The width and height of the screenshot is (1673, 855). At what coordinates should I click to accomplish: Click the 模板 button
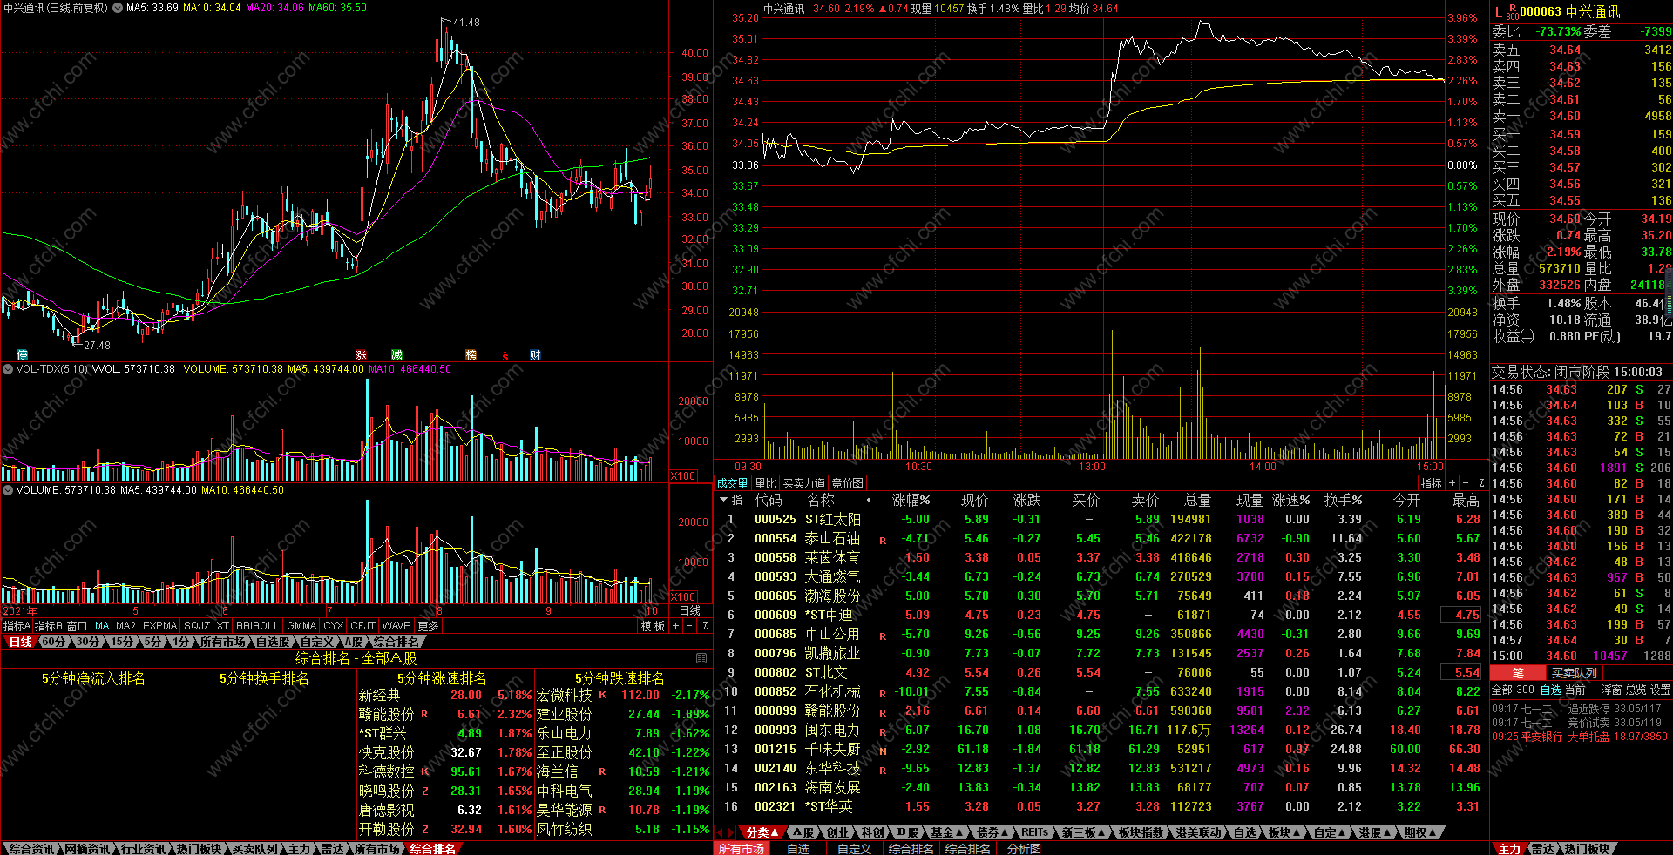pos(653,626)
